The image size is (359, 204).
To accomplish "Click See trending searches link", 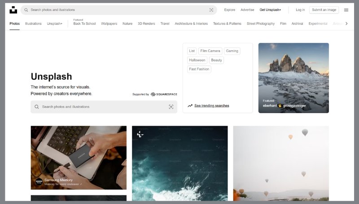I will pyautogui.click(x=212, y=106).
